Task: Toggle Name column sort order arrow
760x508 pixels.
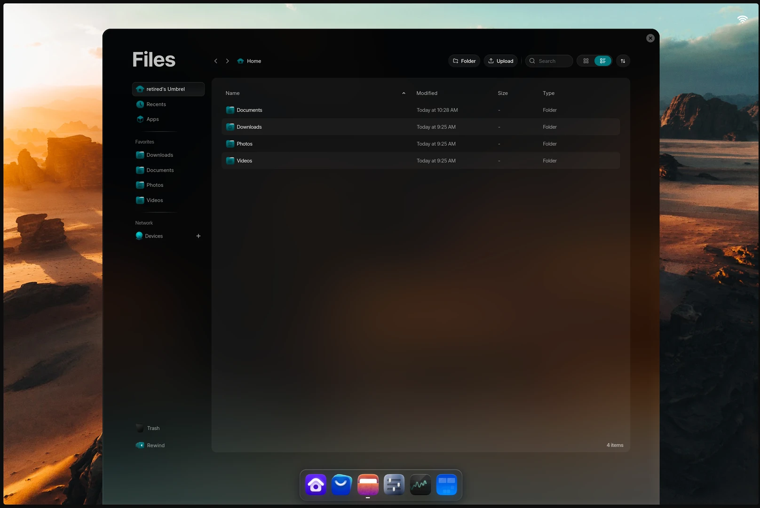Action: (404, 93)
